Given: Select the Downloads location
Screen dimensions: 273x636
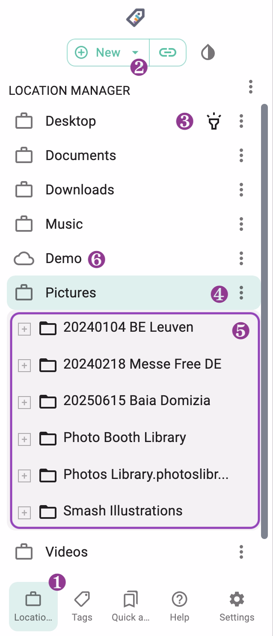Looking at the screenshot, I should [x=80, y=190].
